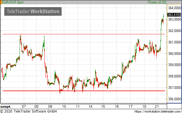The image size is (182, 114).
Task: Select the lower red support line
Action: [84, 91]
